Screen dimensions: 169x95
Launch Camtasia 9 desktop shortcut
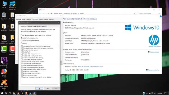[4, 50]
